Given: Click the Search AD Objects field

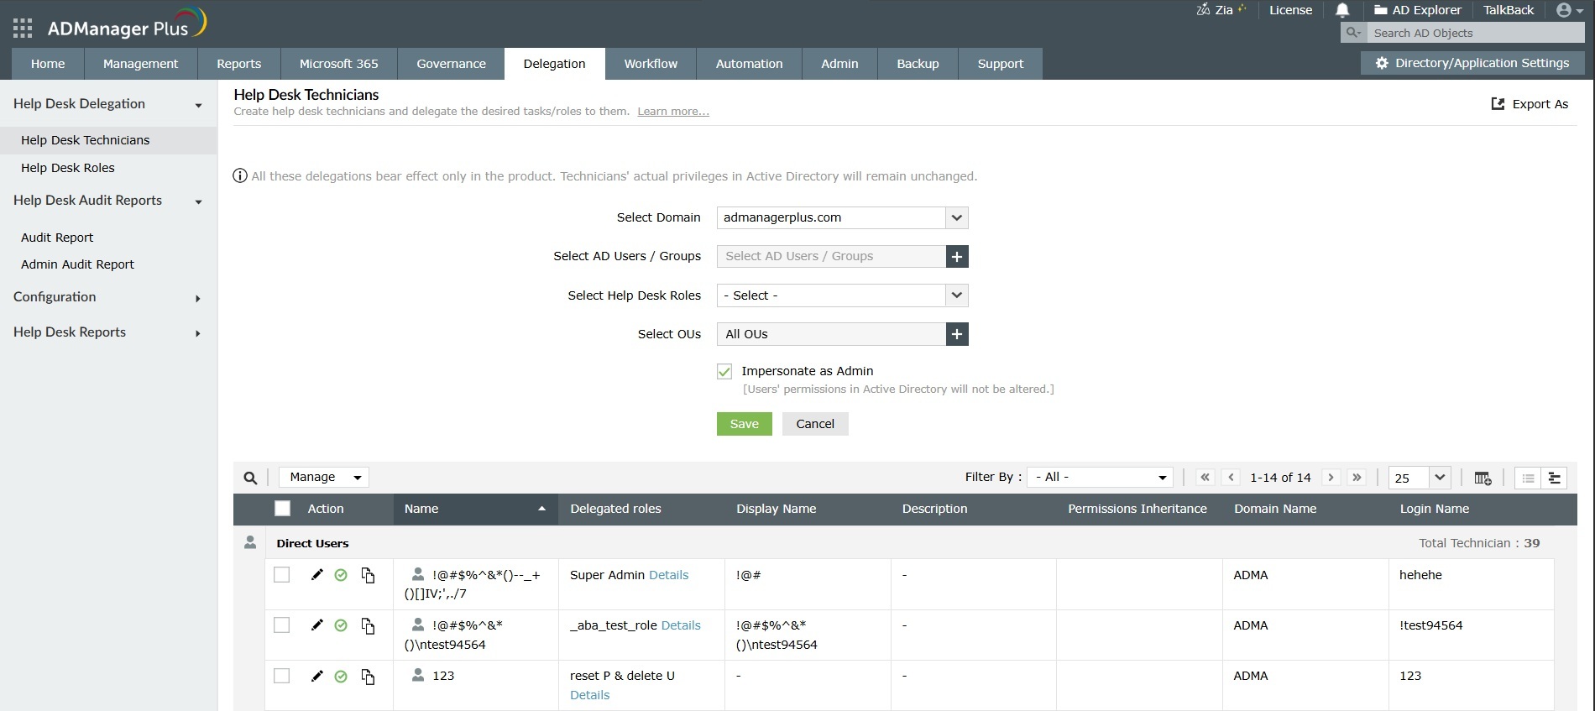Looking at the screenshot, I should (1475, 33).
